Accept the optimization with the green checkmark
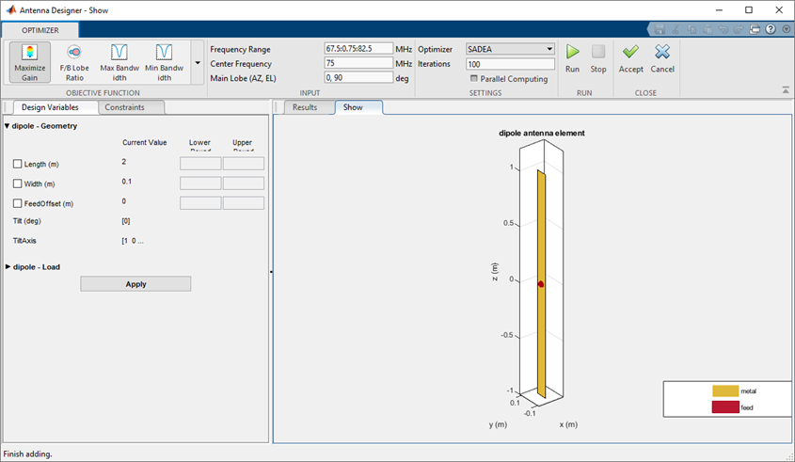Screen dimensions: 795x462 click(x=630, y=59)
